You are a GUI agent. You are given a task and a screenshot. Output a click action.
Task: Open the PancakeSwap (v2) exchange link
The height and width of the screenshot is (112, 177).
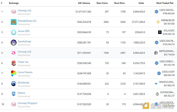[x=27, y=21]
